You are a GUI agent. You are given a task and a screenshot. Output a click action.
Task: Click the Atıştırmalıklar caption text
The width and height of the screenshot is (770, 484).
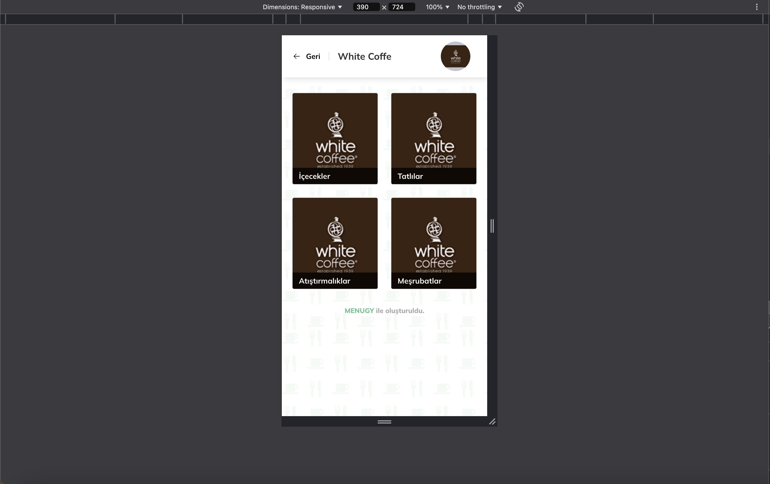(324, 281)
